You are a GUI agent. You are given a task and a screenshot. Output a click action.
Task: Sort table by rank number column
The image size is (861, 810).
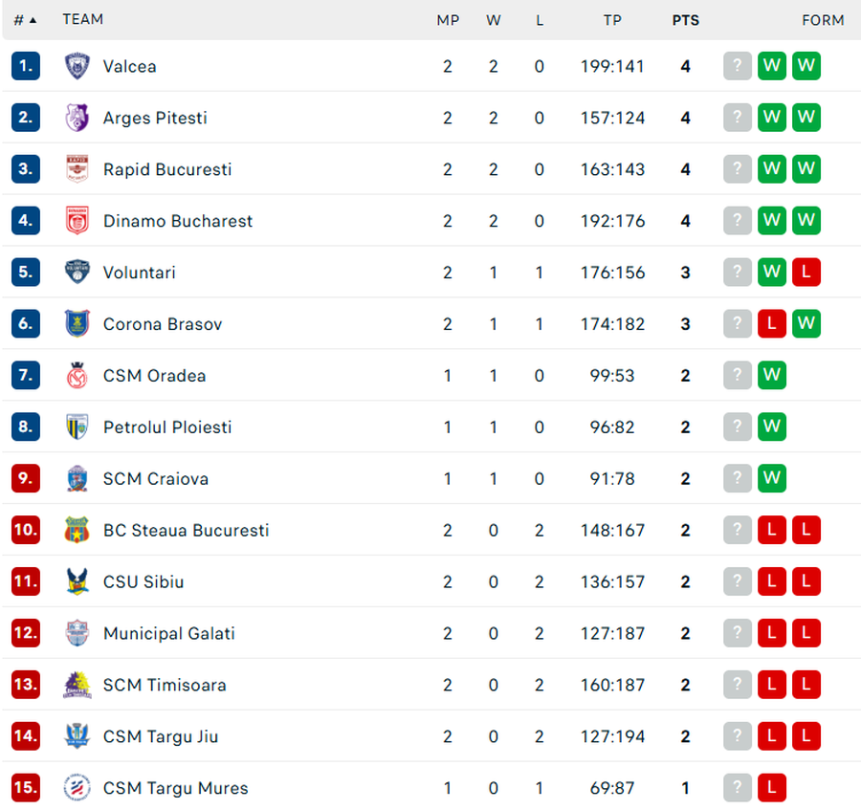click(x=25, y=20)
